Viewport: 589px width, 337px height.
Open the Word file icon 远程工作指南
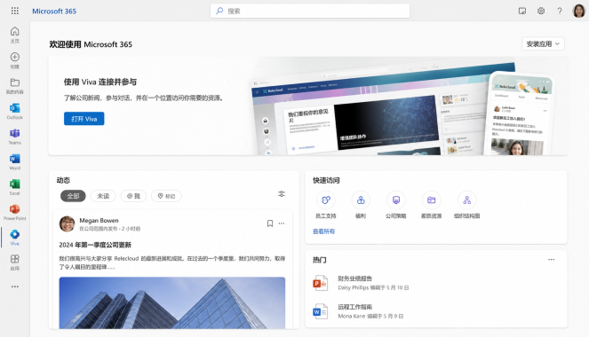pyautogui.click(x=321, y=311)
